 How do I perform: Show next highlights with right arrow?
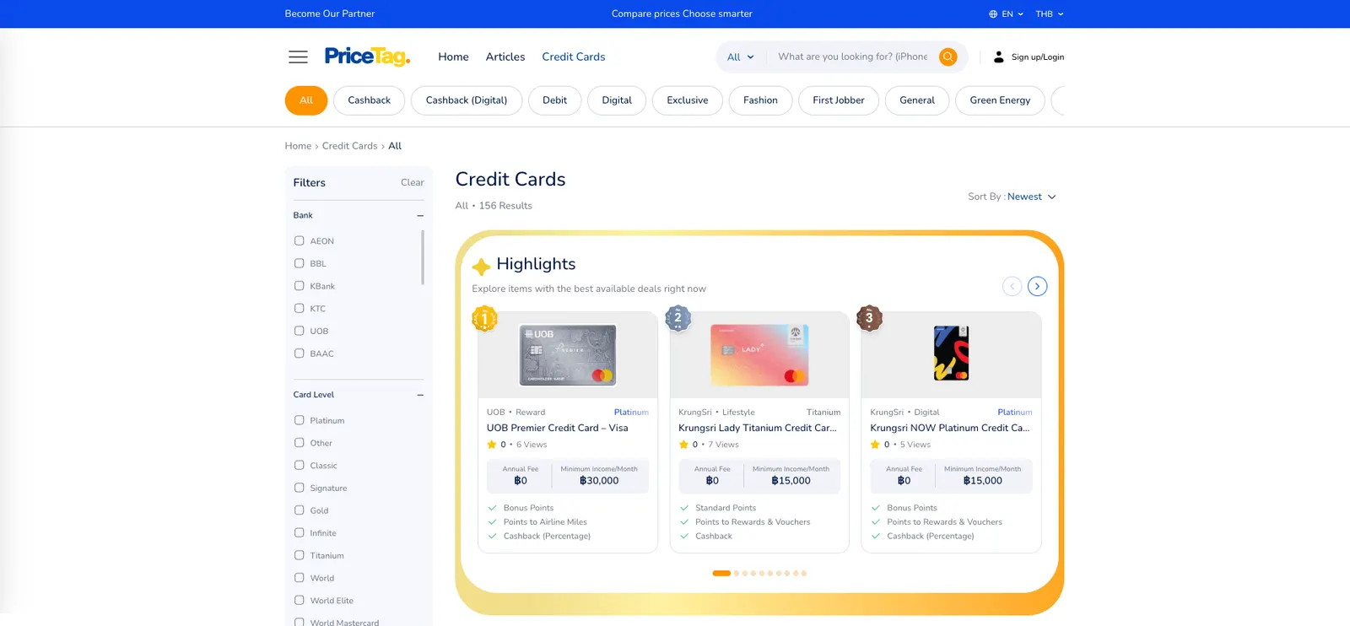(x=1037, y=286)
